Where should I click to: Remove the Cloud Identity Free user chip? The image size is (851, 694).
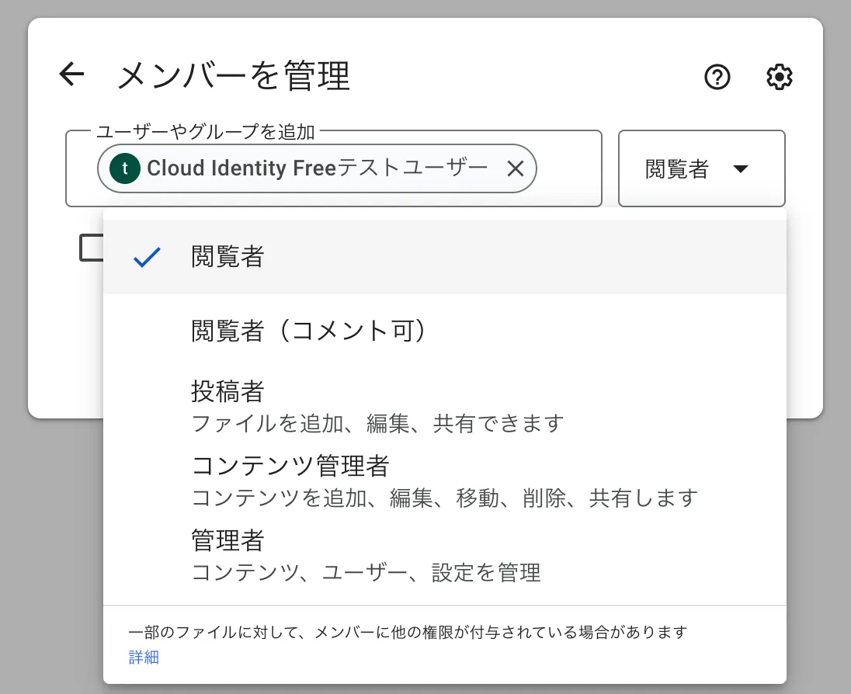coord(516,168)
